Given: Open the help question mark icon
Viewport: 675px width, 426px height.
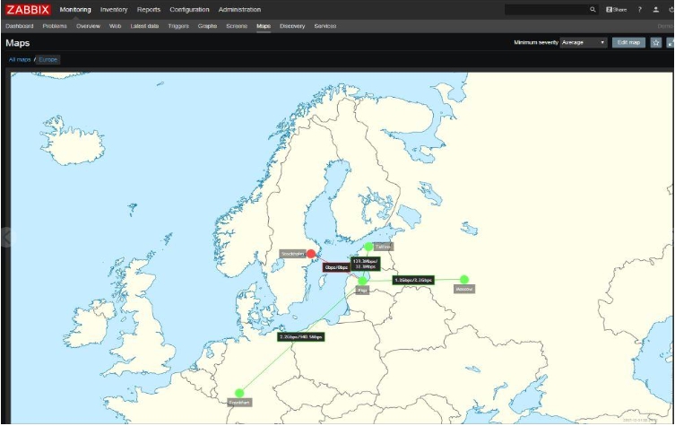Looking at the screenshot, I should tap(639, 9).
